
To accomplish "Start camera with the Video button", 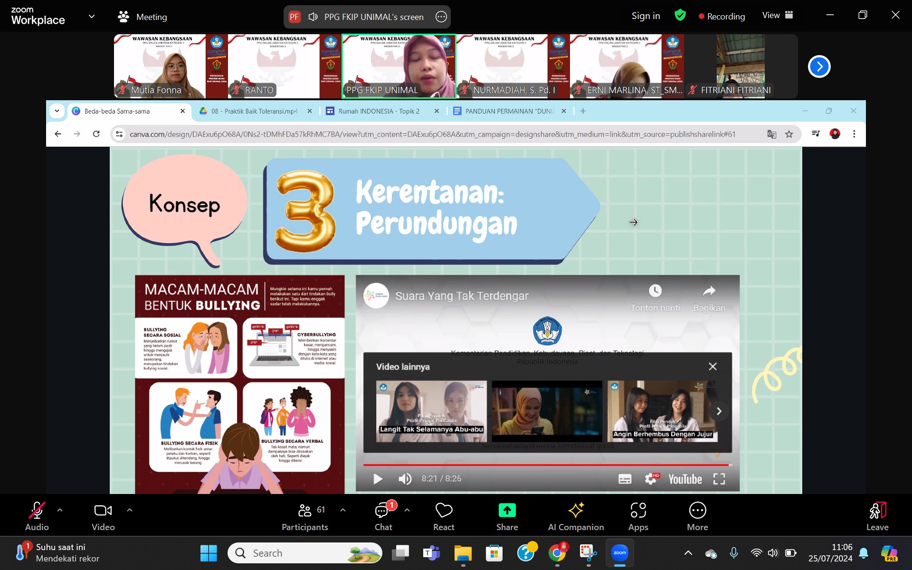I will 103,516.
